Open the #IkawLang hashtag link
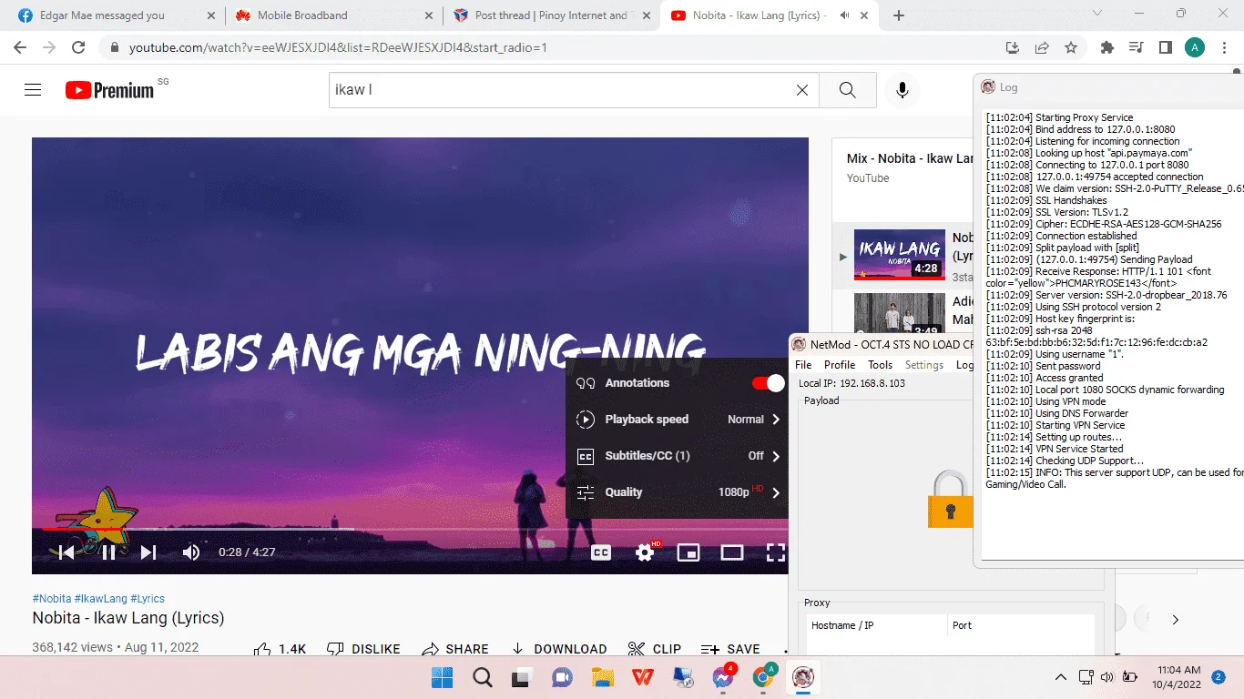Viewport: 1244px width, 699px height. tap(101, 599)
